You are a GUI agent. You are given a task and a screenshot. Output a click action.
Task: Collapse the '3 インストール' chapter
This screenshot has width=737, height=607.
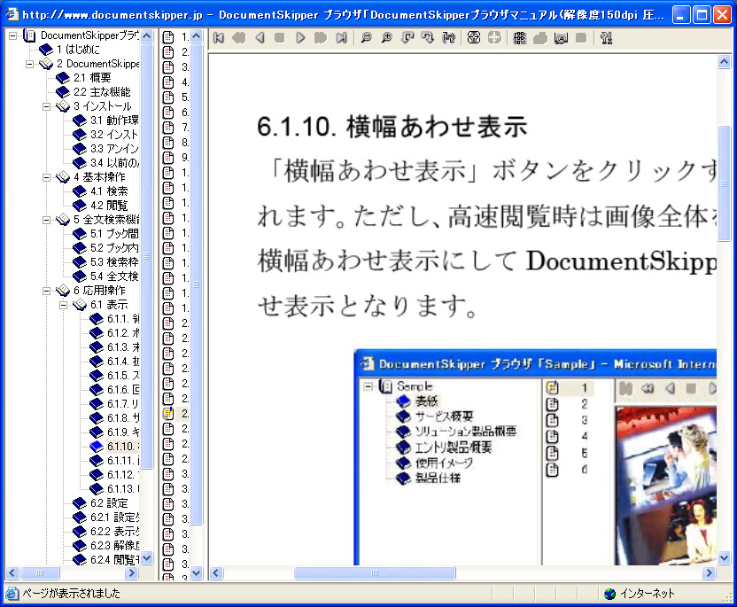(x=47, y=106)
